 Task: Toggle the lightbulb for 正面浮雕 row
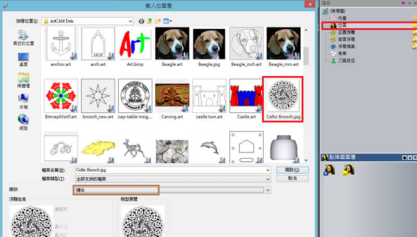point(414,32)
